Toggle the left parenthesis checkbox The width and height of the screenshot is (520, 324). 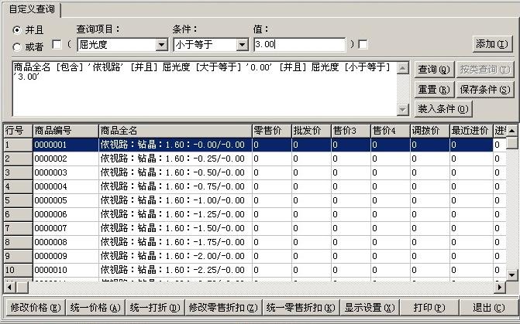point(57,45)
